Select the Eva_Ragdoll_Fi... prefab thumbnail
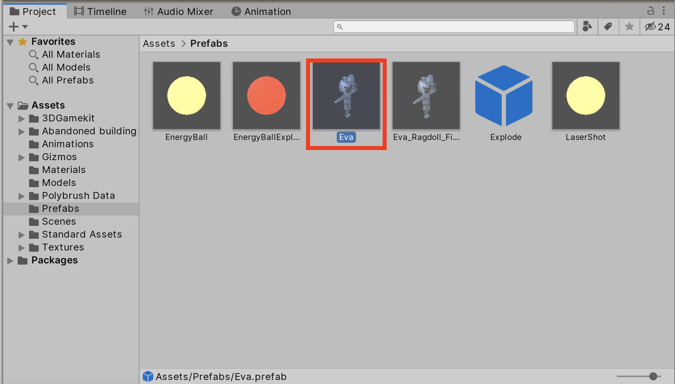The height and width of the screenshot is (384, 675). pyautogui.click(x=426, y=96)
